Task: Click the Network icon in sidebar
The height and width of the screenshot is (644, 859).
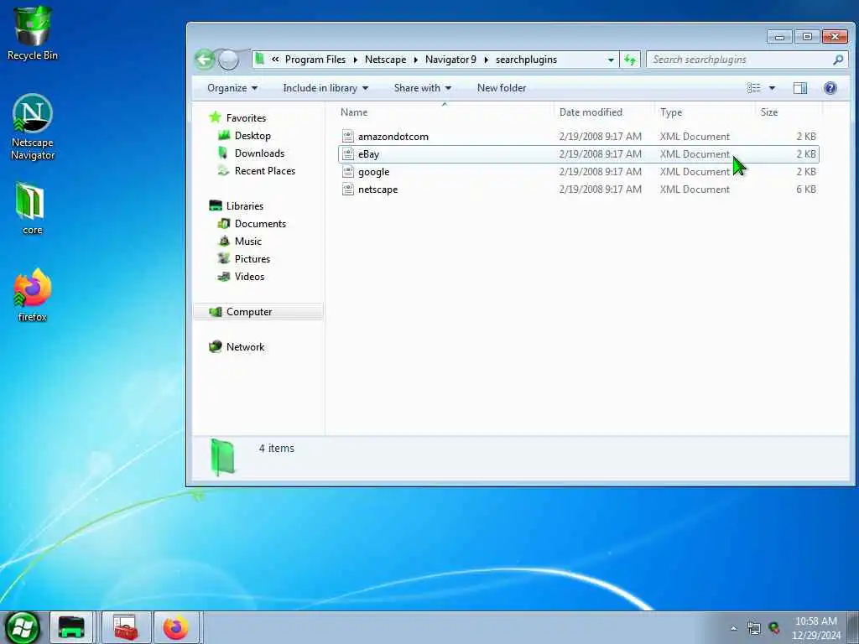Action: pyautogui.click(x=216, y=346)
